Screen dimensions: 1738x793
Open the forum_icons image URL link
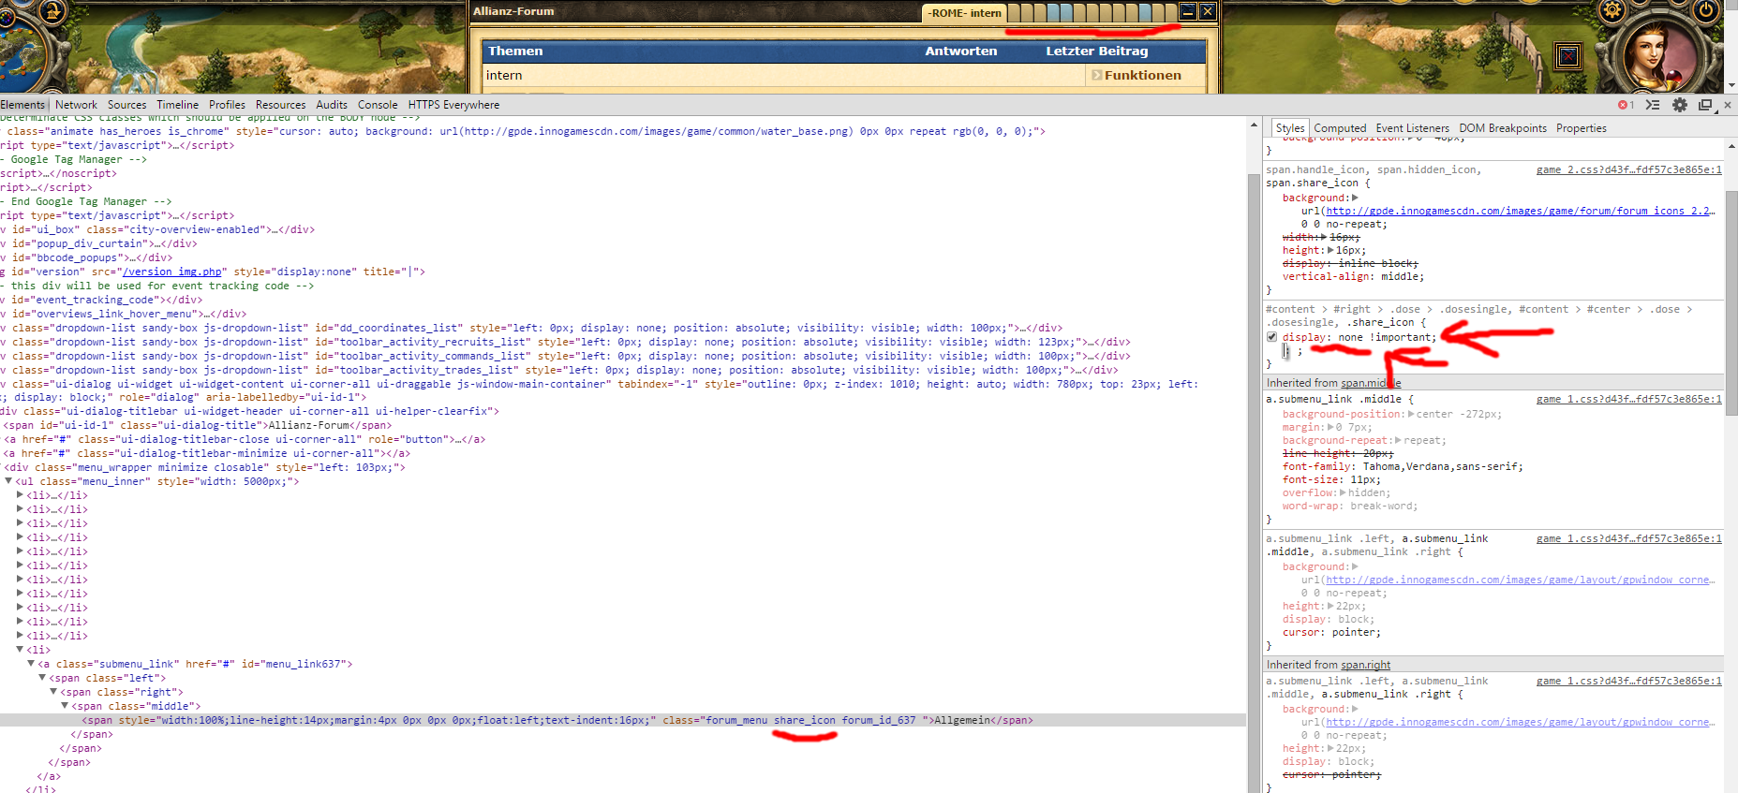click(x=1520, y=211)
